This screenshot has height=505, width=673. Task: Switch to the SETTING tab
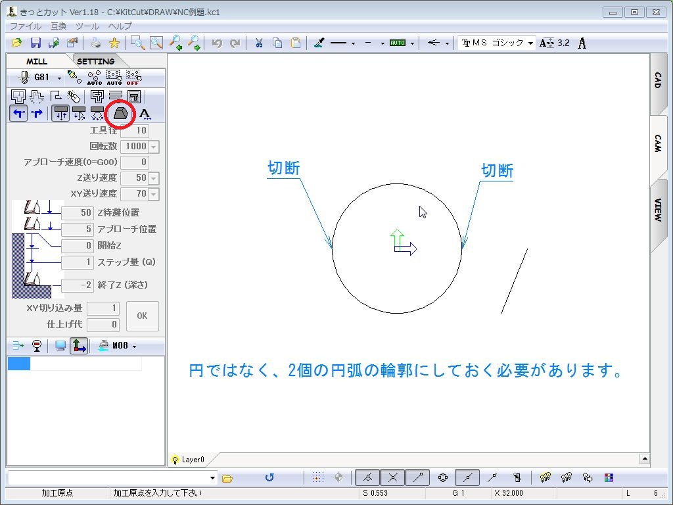pyautogui.click(x=95, y=61)
